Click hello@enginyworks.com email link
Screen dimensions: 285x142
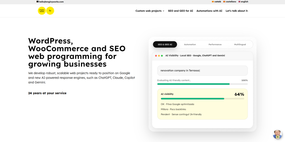point(51,2)
